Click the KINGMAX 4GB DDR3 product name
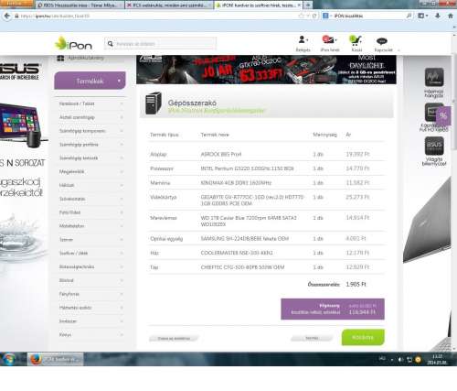Viewport: 457px width, 391px height. [x=236, y=183]
